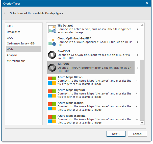Click the overlay list scrollbar thumb
The image size is (153, 144).
142,43
